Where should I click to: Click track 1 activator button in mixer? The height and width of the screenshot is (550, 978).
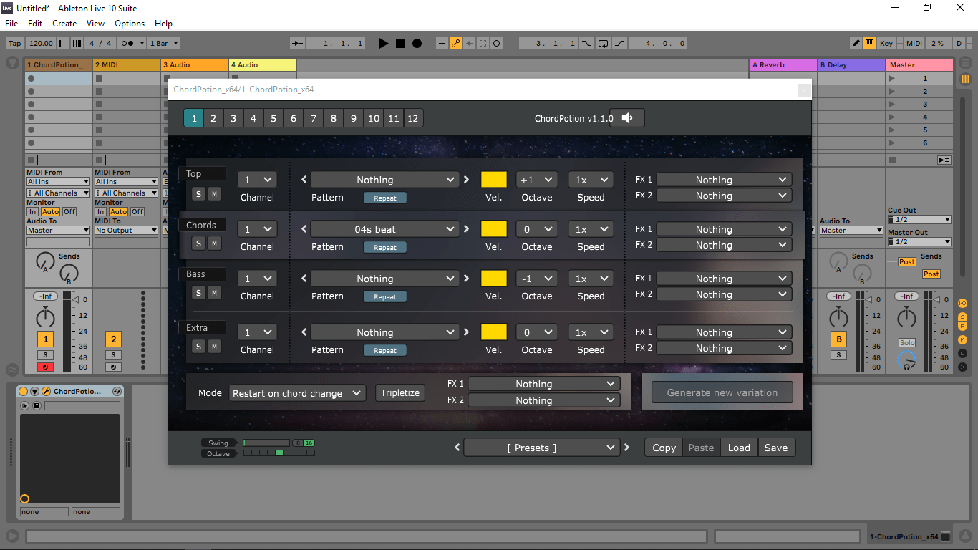coord(45,339)
